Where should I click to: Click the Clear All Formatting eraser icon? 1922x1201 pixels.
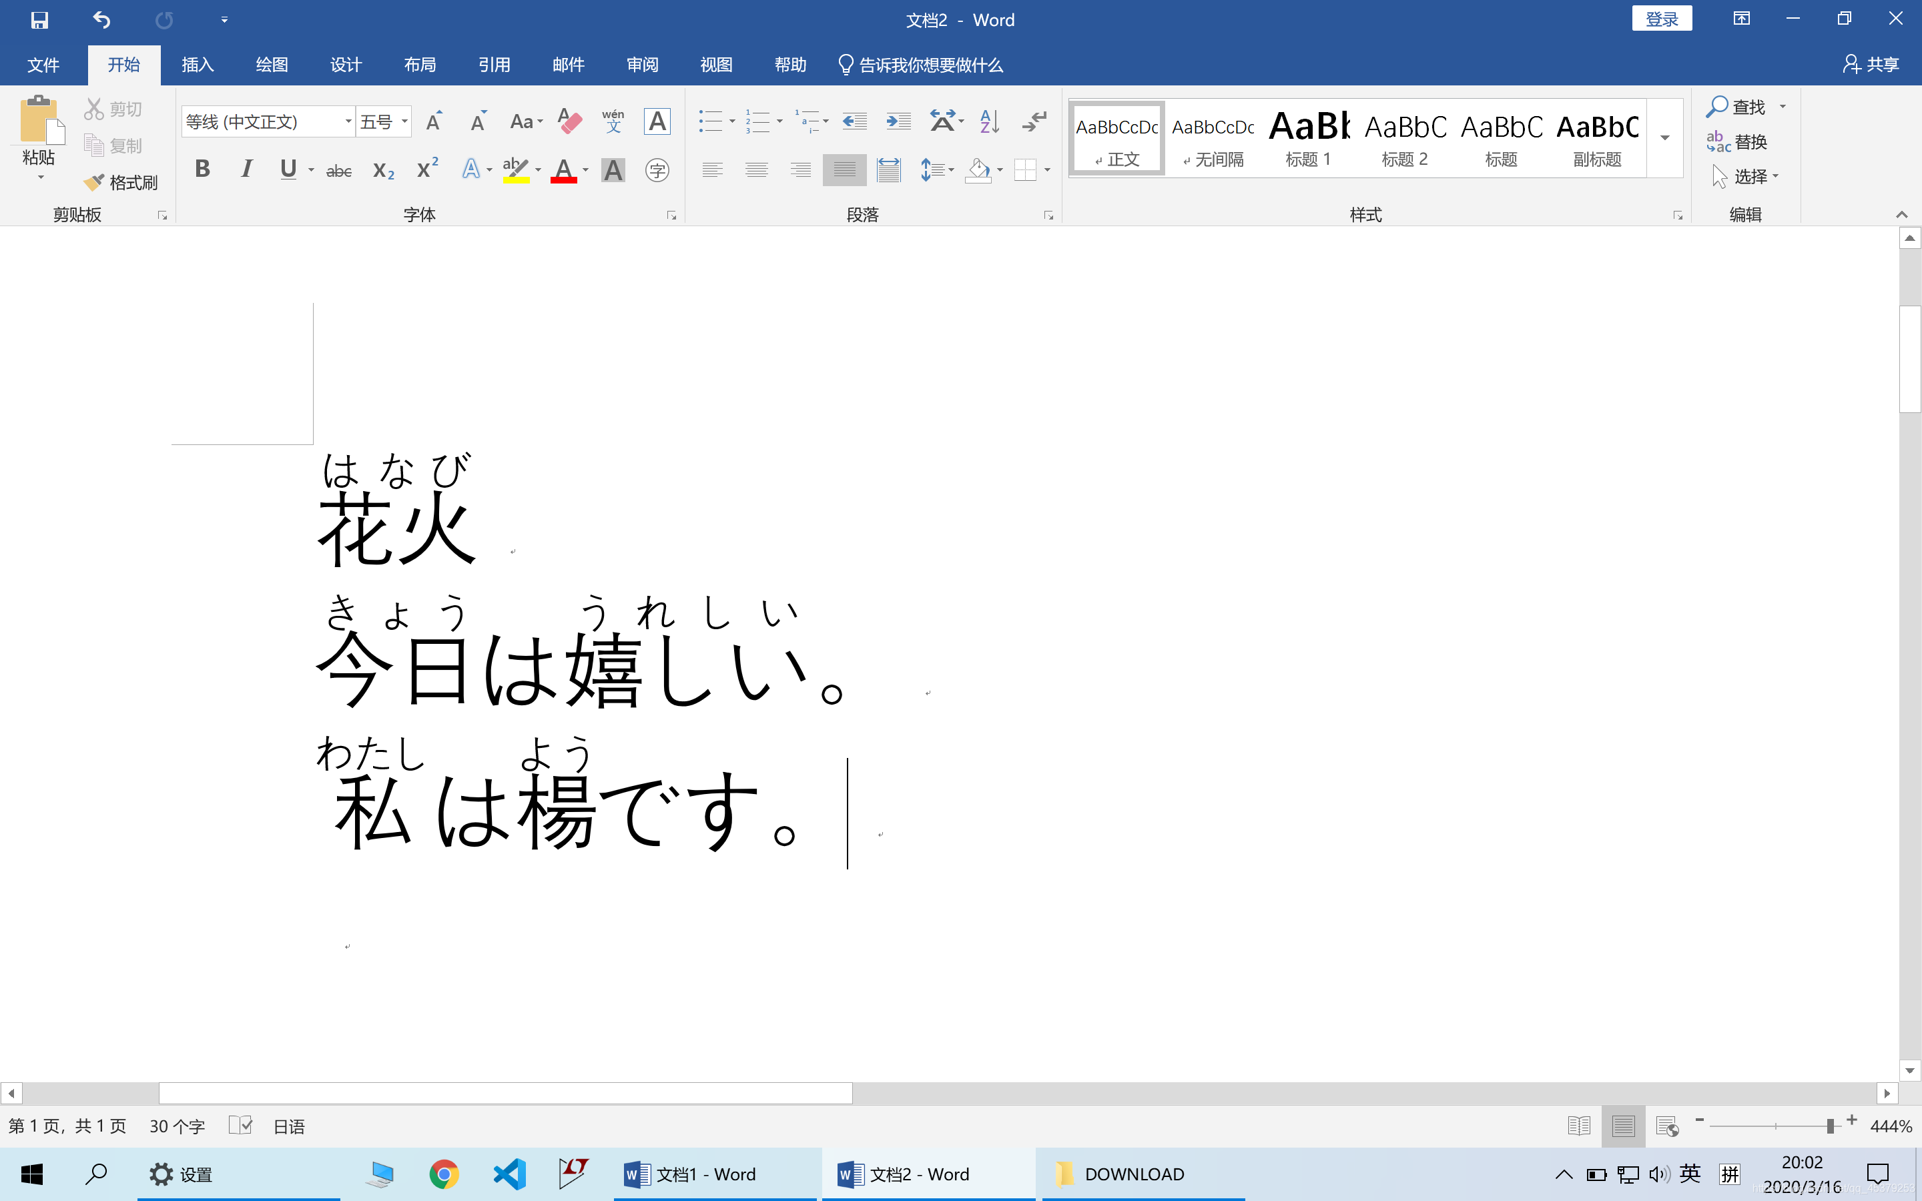coord(569,121)
